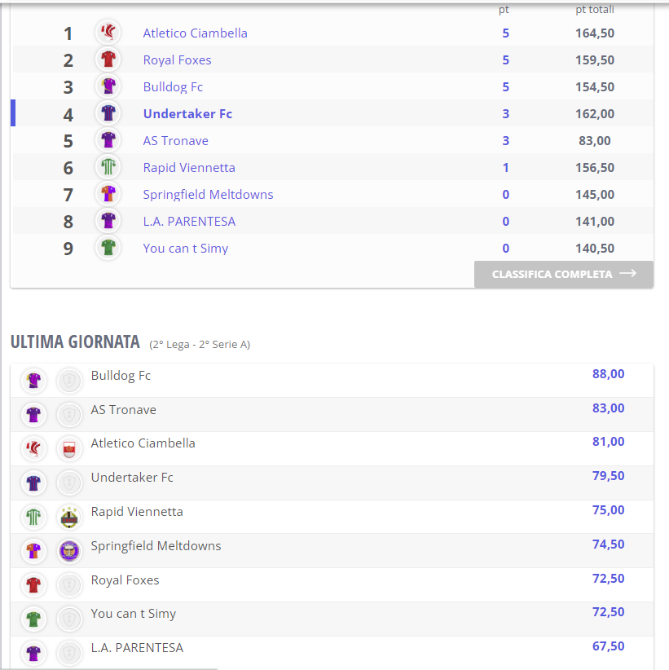The height and width of the screenshot is (670, 669).
Task: Click Bulldog Fc placeholder shield badge
Action: 69,381
